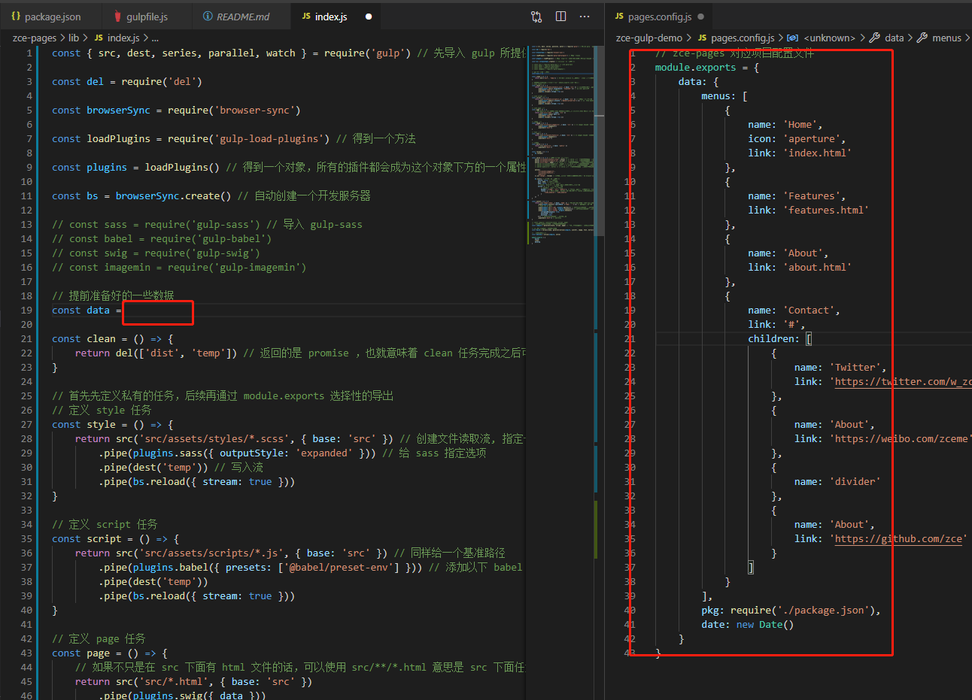The image size is (972, 700).
Task: Click the zce-pages breadcrumb
Action: (x=35, y=38)
